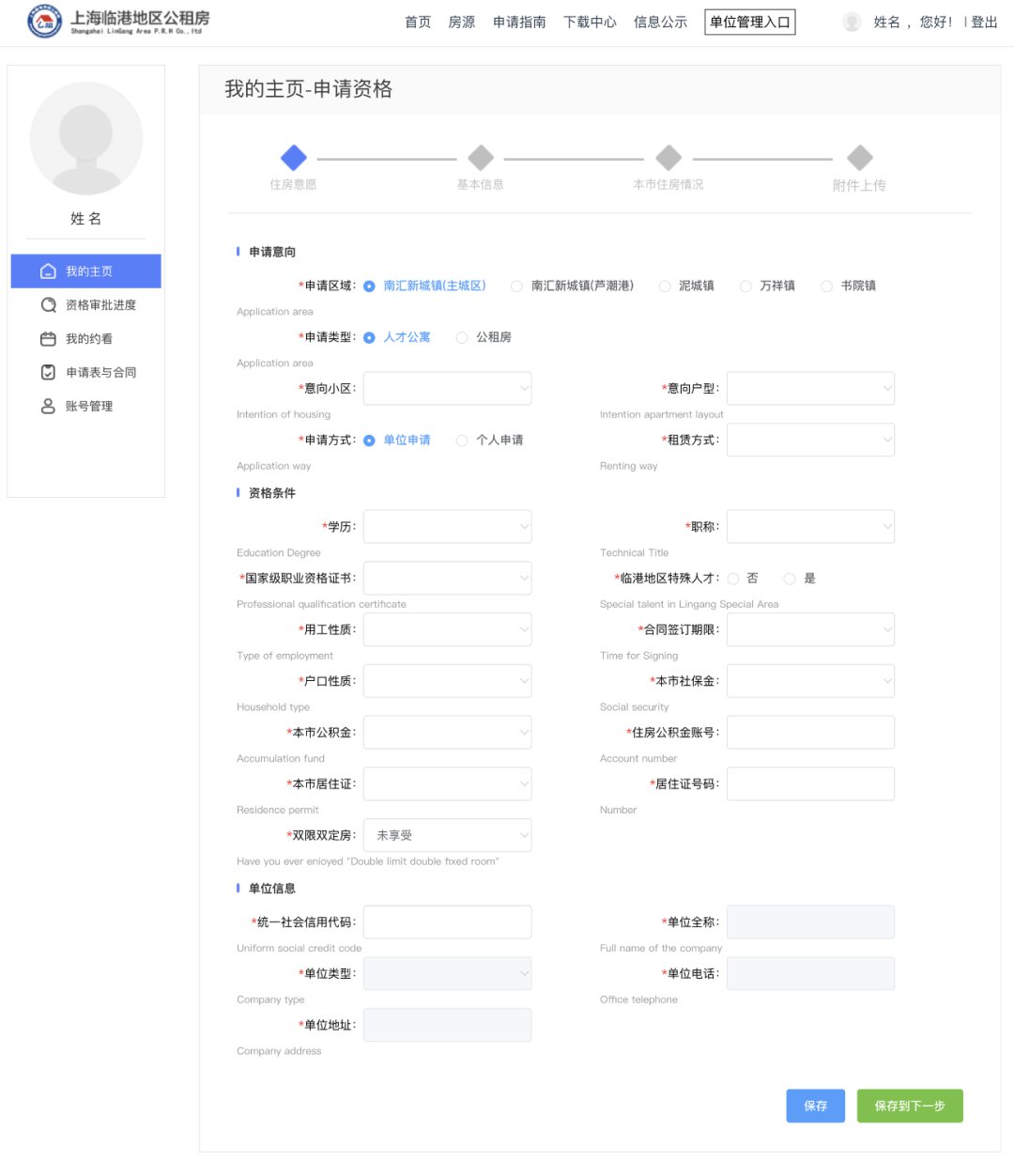Image resolution: width=1014 pixels, height=1161 pixels.
Task: Click the blue 保存 button
Action: (x=815, y=1107)
